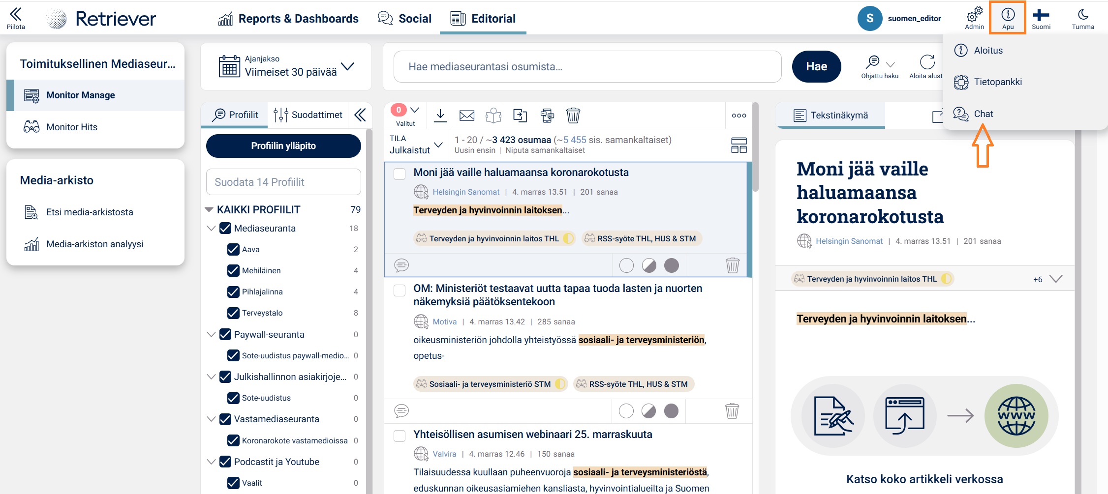Set empty circle sentiment on koronarokotusta article

[x=626, y=265]
